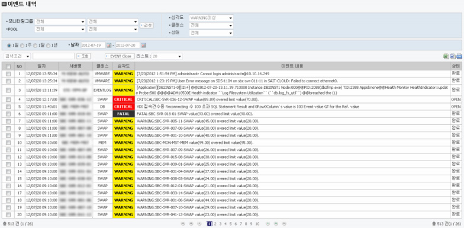Go to the last page using pagination icon
Screen dimensions: 464x228
point(284,224)
